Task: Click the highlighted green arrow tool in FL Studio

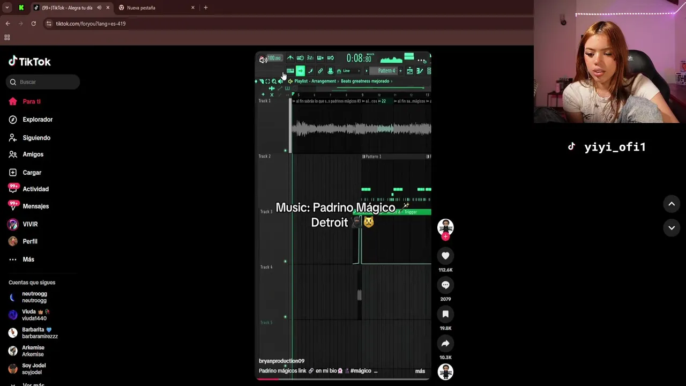Action: [300, 71]
